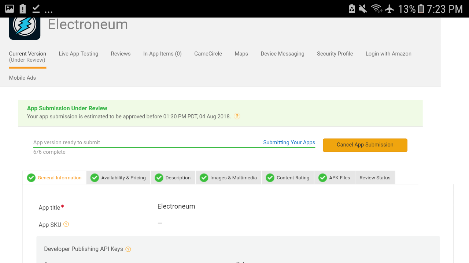Open the APK Files tab label
The width and height of the screenshot is (469, 263).
point(340,178)
